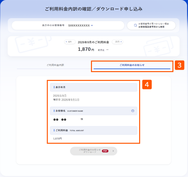The image size is (188, 177).
Task: Go to previous month 8月
Action: [x=70, y=42]
